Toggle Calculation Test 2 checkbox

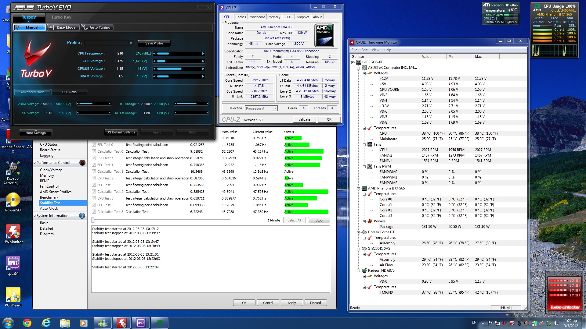tap(94, 192)
